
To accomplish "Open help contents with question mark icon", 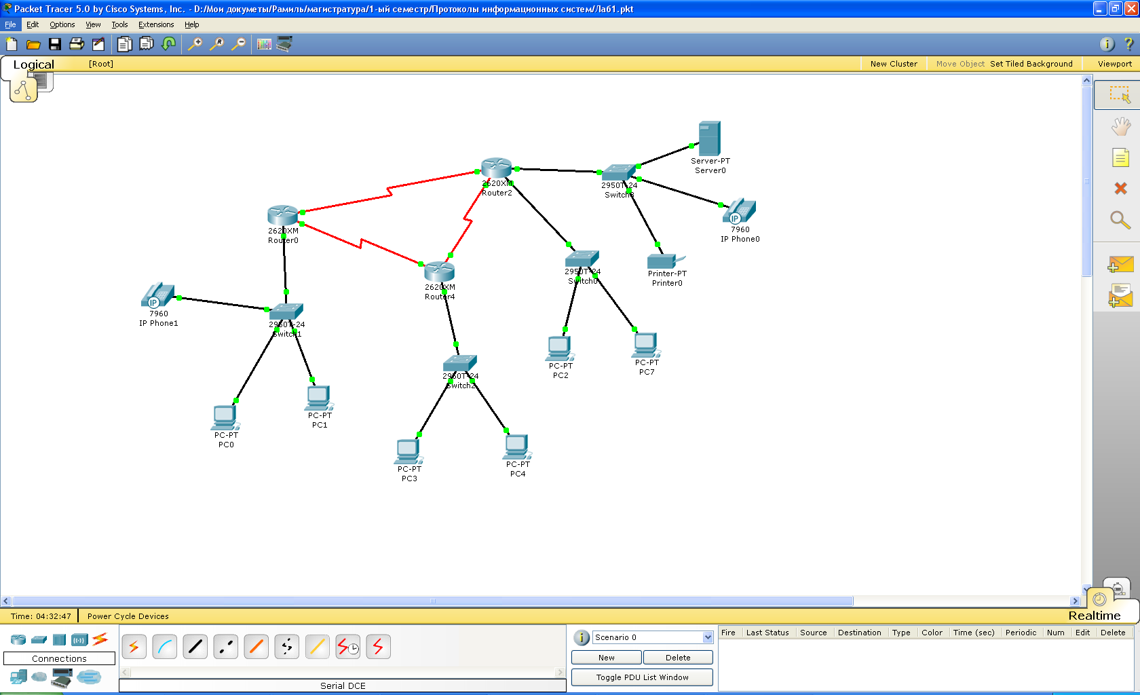I will pyautogui.click(x=1128, y=44).
